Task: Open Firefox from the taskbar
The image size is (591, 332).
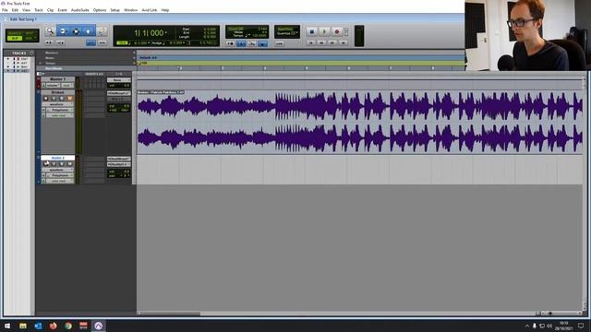Action: tap(54, 326)
